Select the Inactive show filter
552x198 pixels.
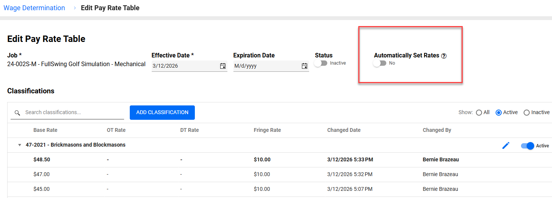click(527, 113)
